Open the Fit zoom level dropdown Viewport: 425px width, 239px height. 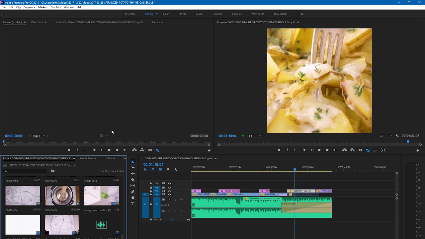(x=255, y=136)
